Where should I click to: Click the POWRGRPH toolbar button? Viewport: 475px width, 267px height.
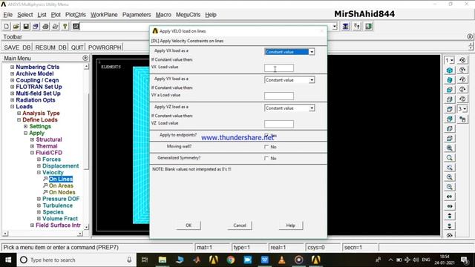[x=105, y=47]
